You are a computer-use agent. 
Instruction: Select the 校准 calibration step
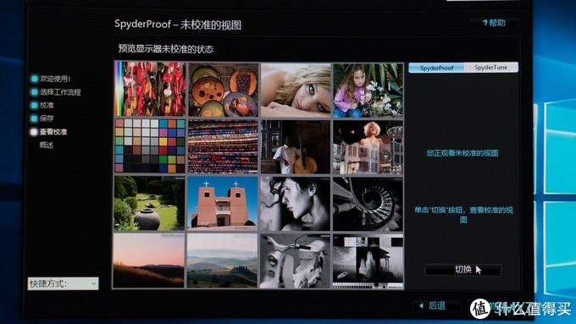pyautogui.click(x=47, y=105)
